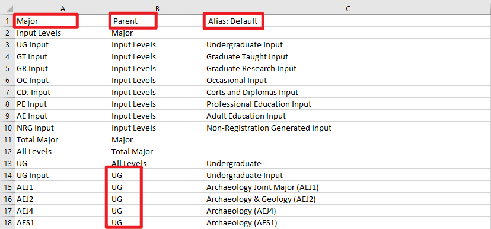Viewport: 491px width, 229px height.
Task: Click Archaeology (AES1) cell
Action: pos(348,223)
